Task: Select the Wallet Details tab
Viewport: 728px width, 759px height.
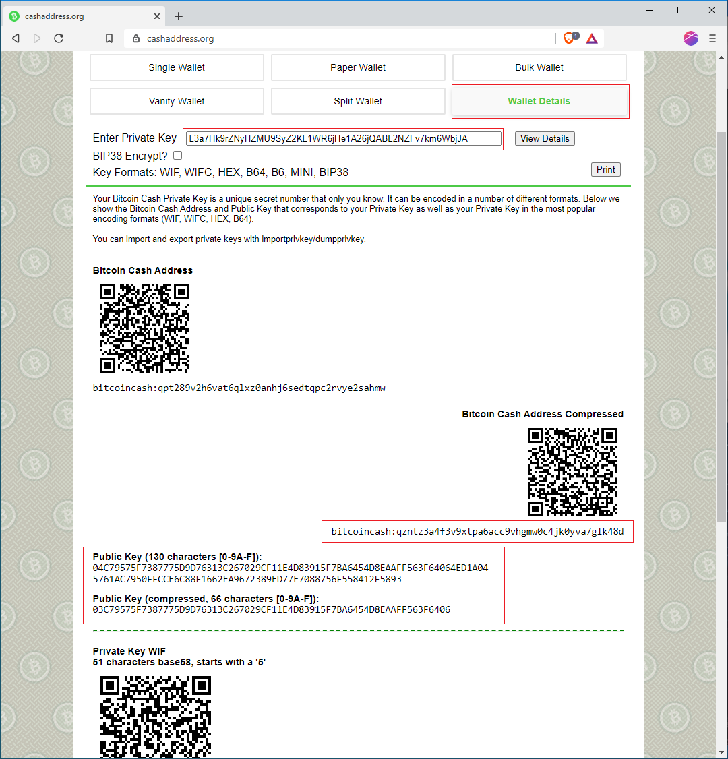Action: (539, 101)
